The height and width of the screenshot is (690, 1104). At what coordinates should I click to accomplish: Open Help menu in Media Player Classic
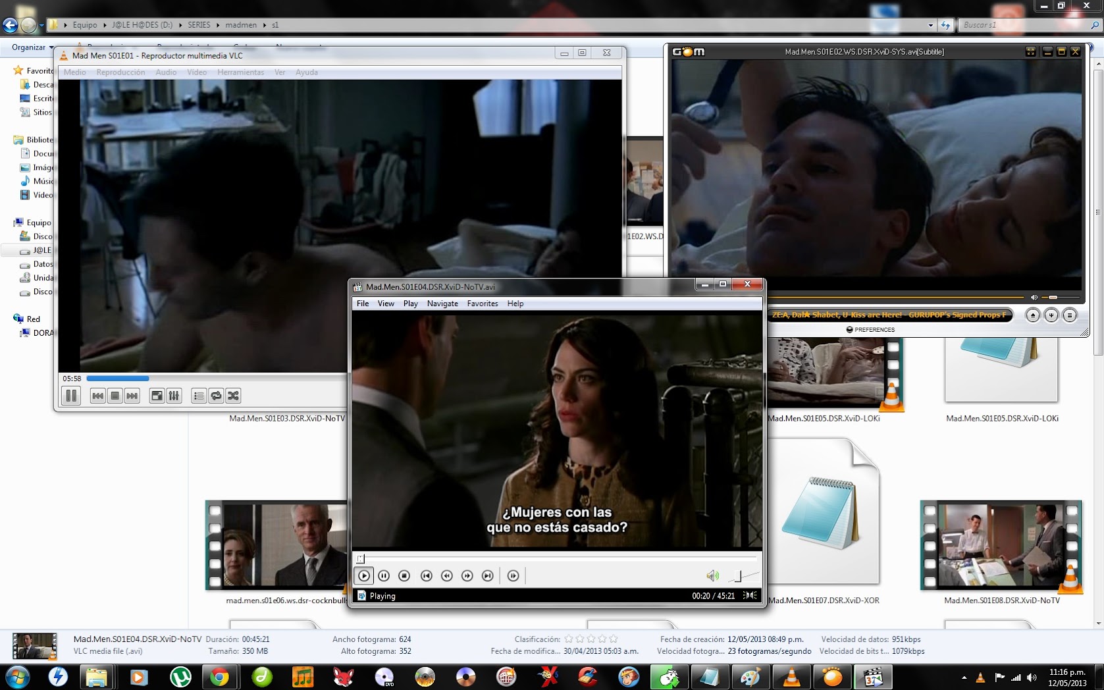click(515, 304)
